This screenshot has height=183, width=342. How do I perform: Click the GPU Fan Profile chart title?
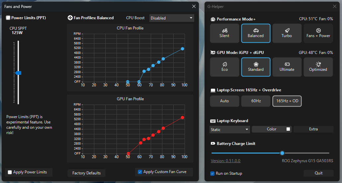[130, 99]
